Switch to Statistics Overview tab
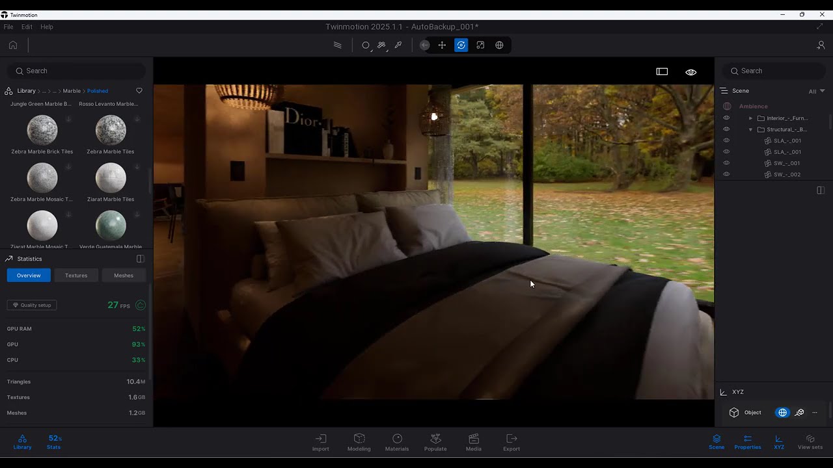 point(29,276)
